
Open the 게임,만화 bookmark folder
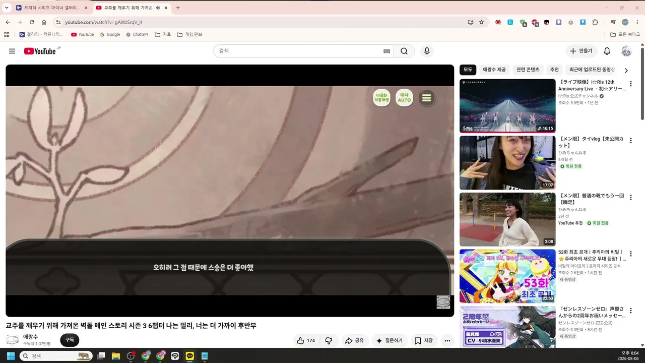[189, 34]
